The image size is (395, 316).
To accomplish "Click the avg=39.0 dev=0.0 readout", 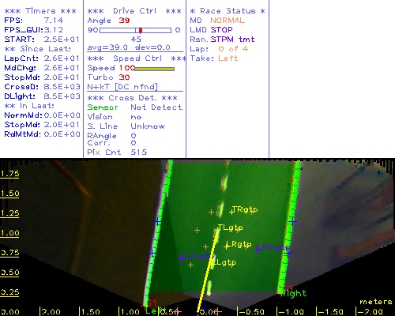I will (129, 47).
